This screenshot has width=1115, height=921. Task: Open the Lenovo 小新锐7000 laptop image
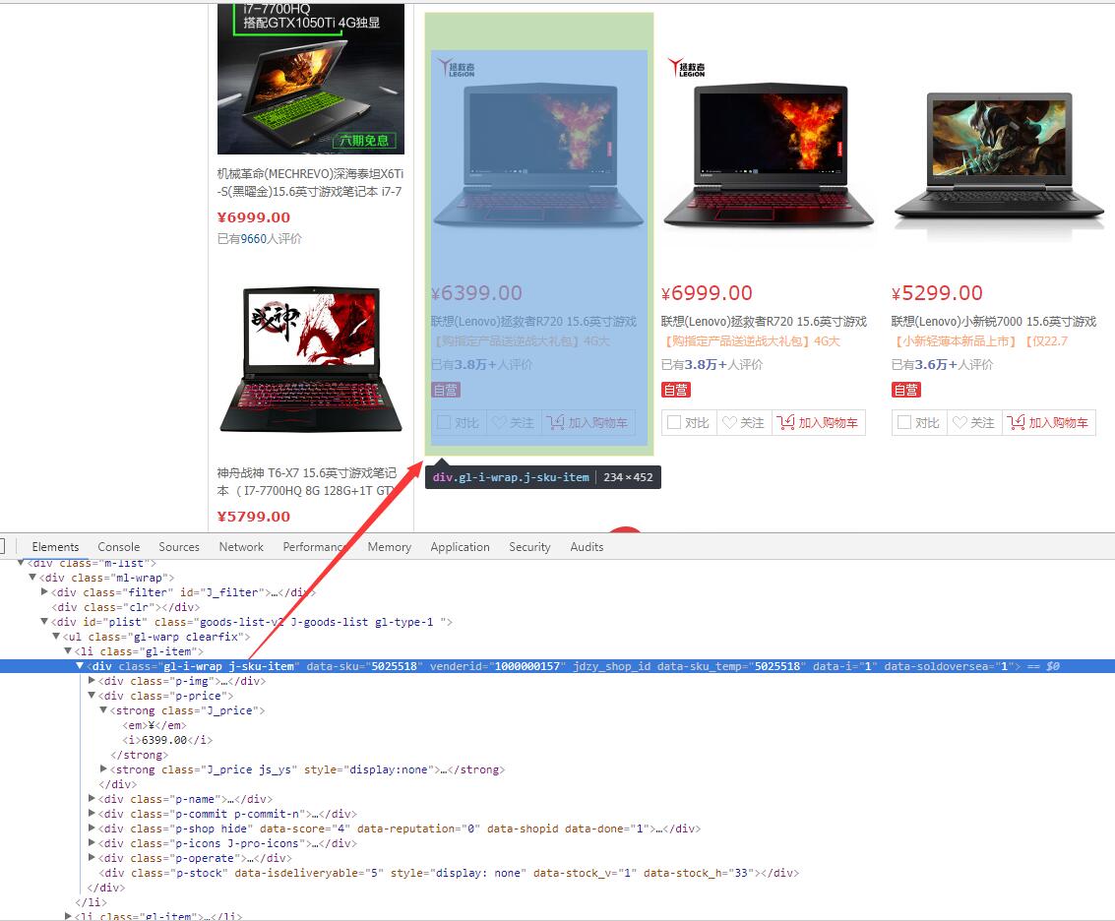tap(998, 156)
